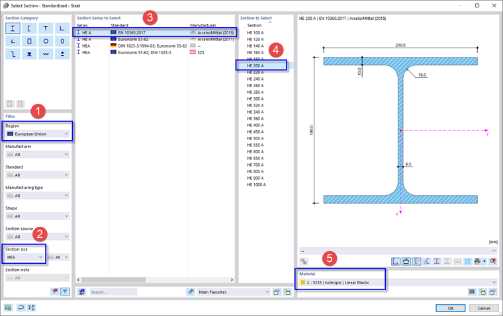This screenshot has width=503, height=316.
Task: Click the units and decimal places icon
Action: click(9, 307)
